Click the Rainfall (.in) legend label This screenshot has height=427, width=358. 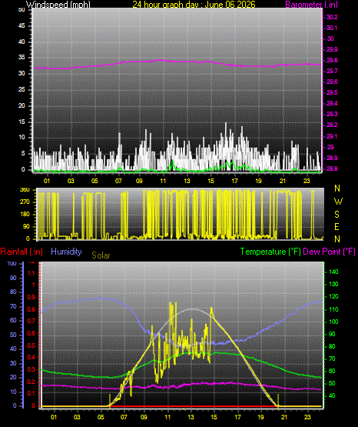[22, 252]
